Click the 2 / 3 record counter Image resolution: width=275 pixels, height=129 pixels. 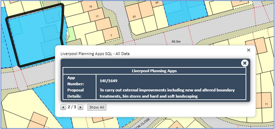tap(72, 107)
